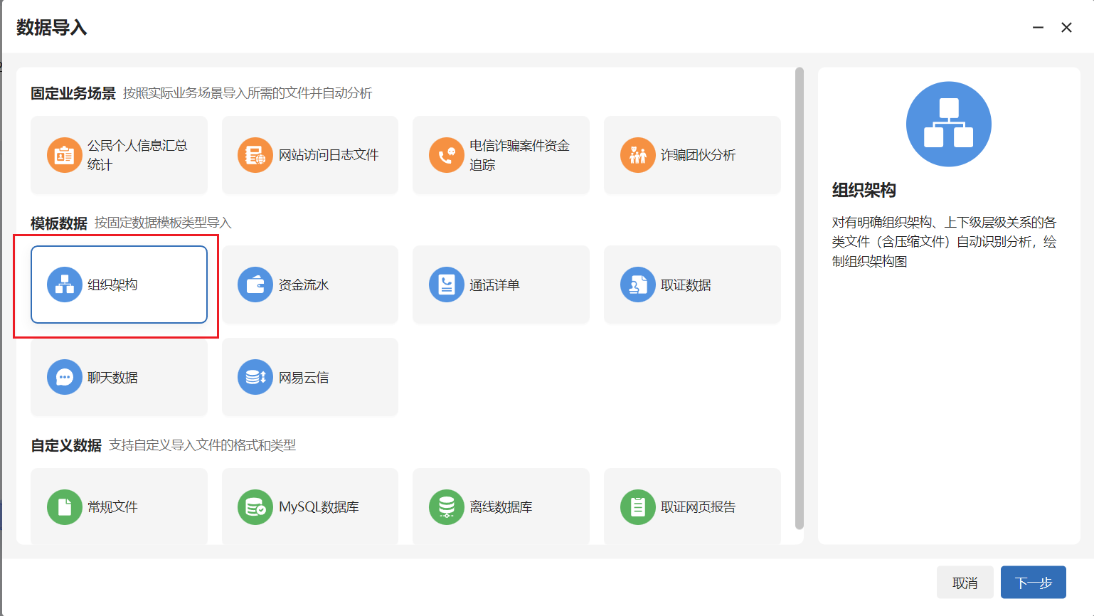The height and width of the screenshot is (616, 1094).
Task: Click the 离线数据库 database icon
Action: click(x=446, y=506)
